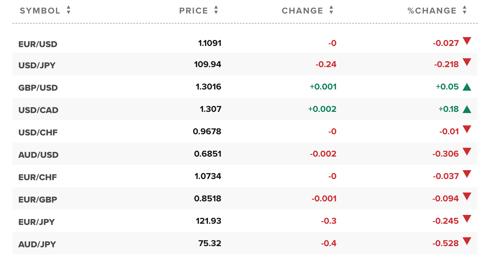The width and height of the screenshot is (482, 262).
Task: Click the EUR/CHF symbol link
Action: tap(38, 177)
